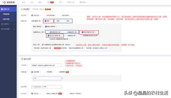Uncheck the 潜客 checkbox

(45, 21)
